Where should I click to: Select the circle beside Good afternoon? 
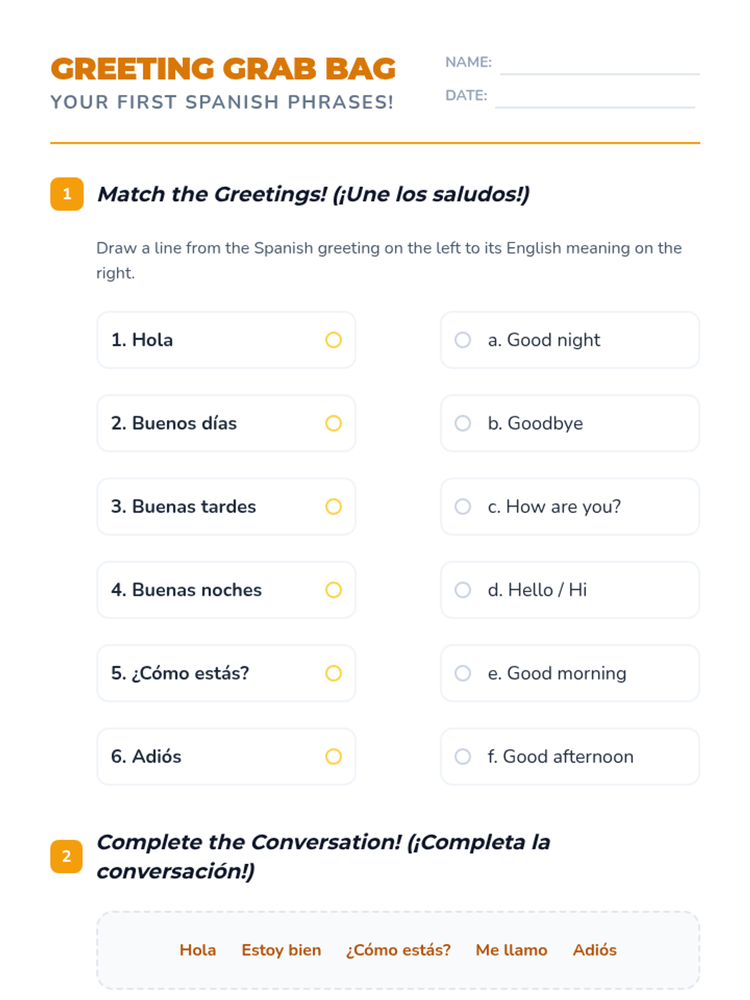click(462, 756)
